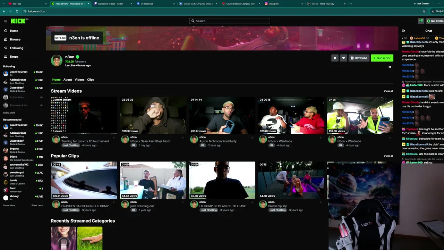Click karter869 username in chat
The height and width of the screenshot is (250, 444).
coord(417,85)
